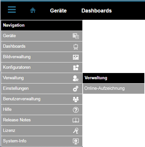Click the Einstellungen gears icon
The width and height of the screenshot is (145, 147).
(x=76, y=89)
